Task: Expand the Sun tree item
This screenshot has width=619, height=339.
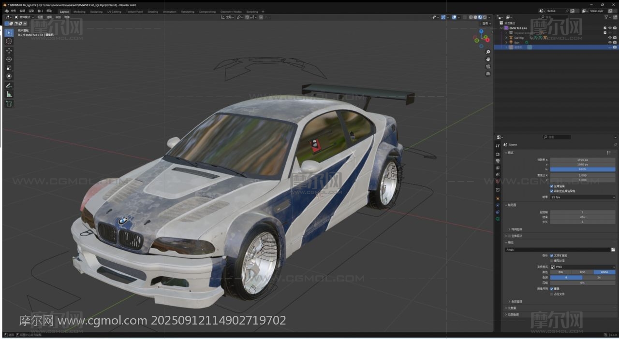Action: (x=506, y=42)
